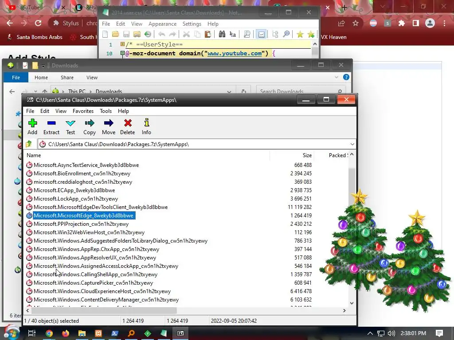Show hidden system tray icons

[x=370, y=333]
